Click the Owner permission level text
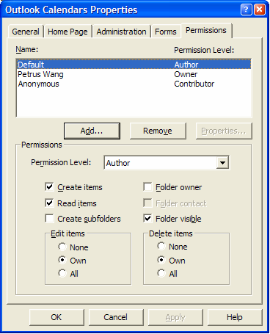The width and height of the screenshot is (270, 334). point(186,74)
